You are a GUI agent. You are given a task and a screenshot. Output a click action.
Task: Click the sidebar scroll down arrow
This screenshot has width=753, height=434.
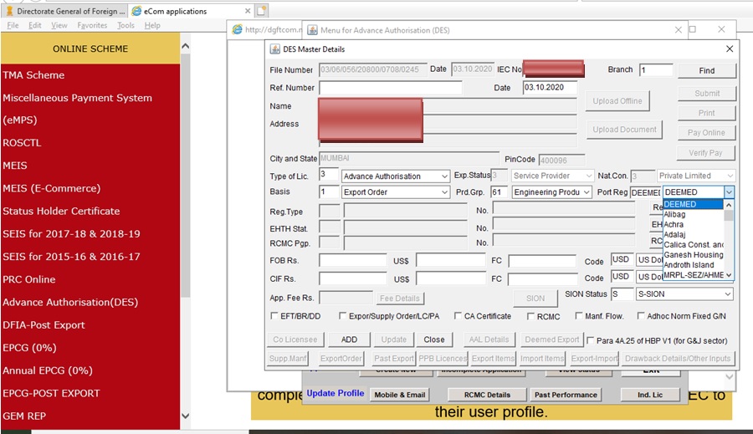click(186, 416)
